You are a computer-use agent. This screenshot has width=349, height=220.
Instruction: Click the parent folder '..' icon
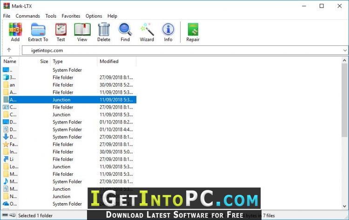6,70
